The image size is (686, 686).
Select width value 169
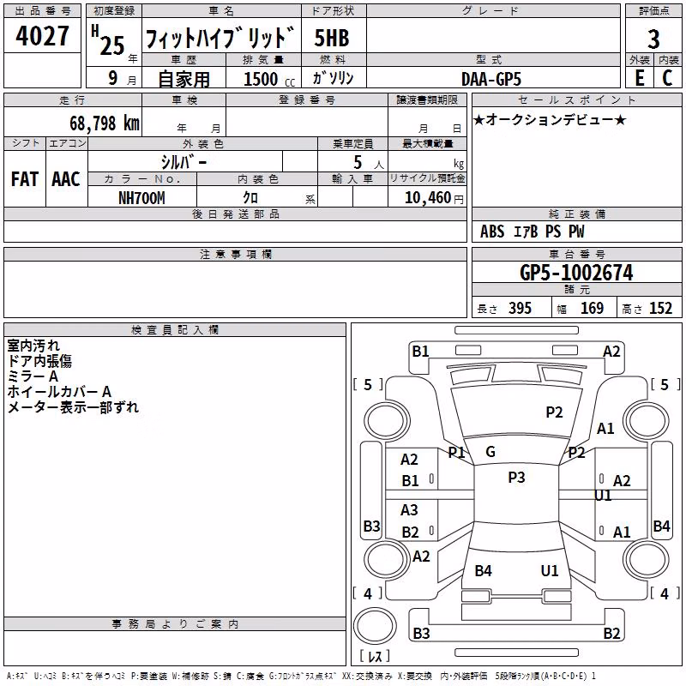pos(592,308)
